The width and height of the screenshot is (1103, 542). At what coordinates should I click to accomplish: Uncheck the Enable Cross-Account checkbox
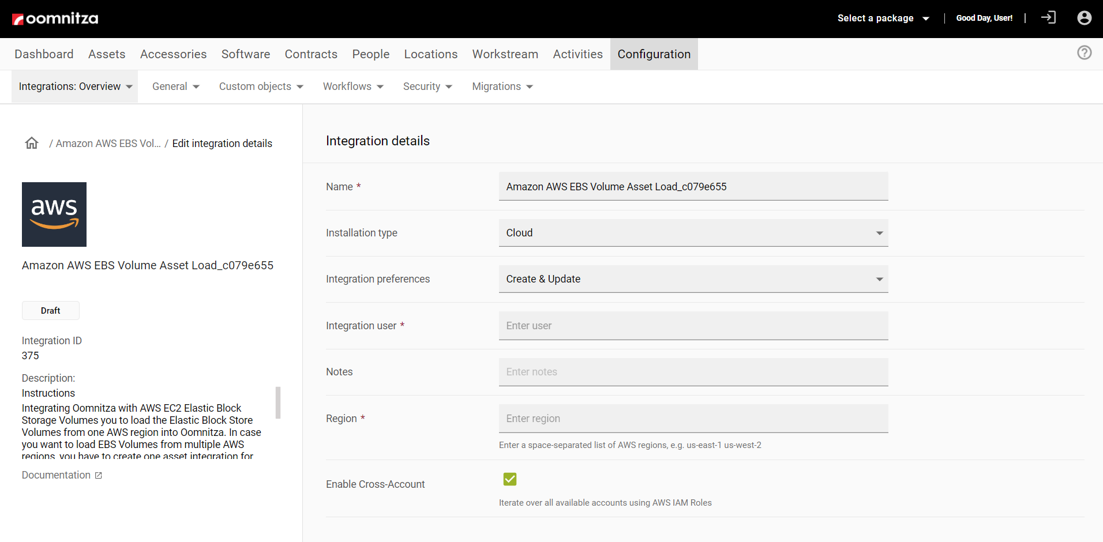[x=510, y=479]
